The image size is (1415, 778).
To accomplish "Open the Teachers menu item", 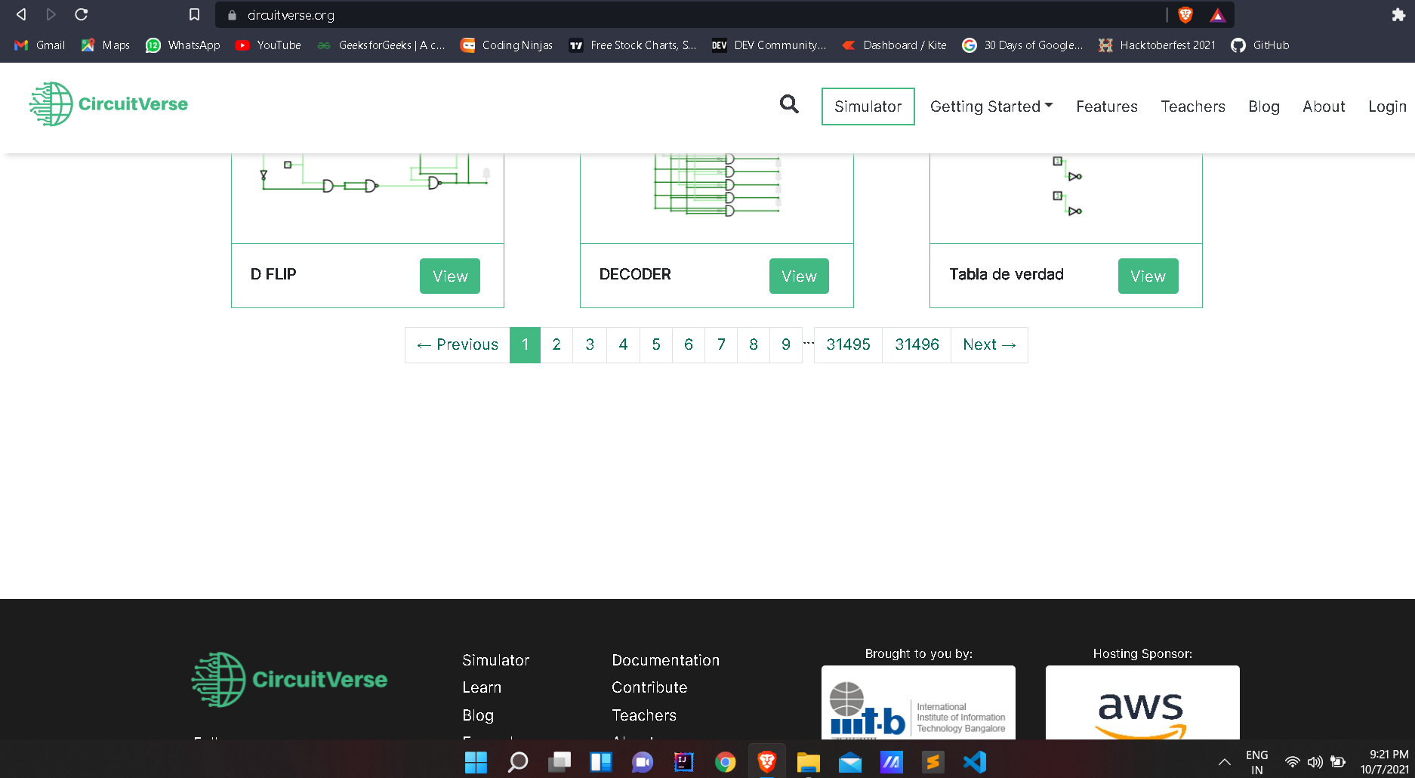I will click(x=1192, y=107).
